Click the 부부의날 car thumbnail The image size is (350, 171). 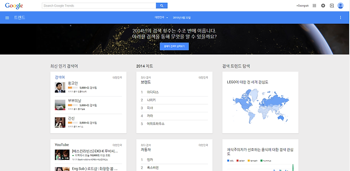click(x=60, y=105)
